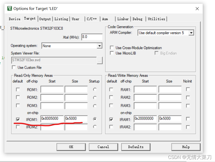
Task: Check the ROM3 default checkbox
Action: point(18,105)
